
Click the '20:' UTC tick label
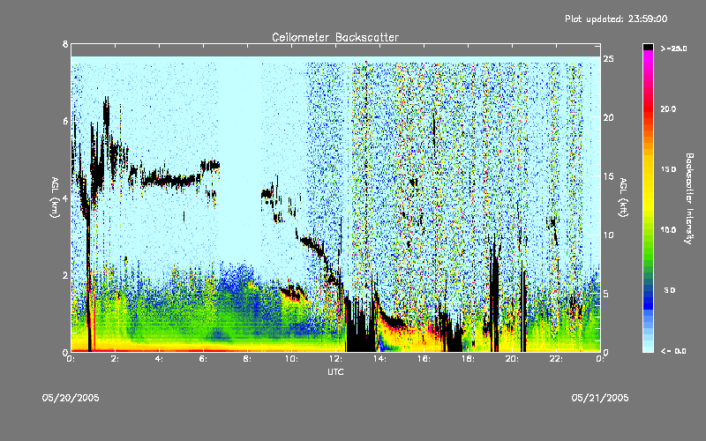tap(512, 359)
